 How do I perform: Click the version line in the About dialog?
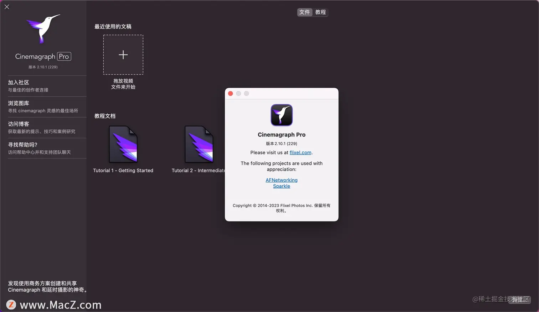point(282,144)
